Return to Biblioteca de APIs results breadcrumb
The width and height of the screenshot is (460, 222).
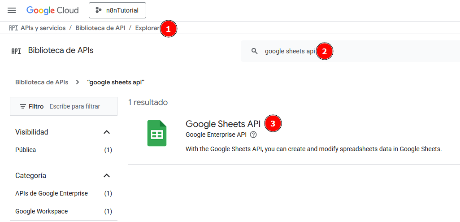point(42,82)
